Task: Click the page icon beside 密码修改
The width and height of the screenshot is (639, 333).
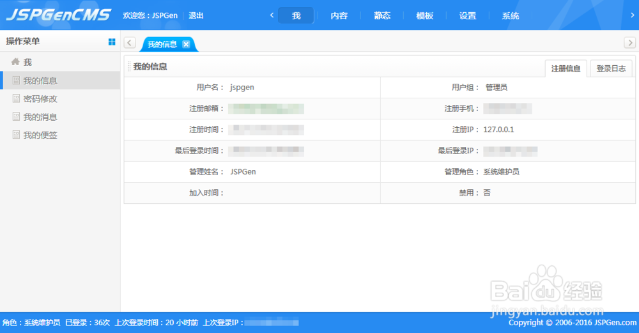Action: (x=17, y=98)
